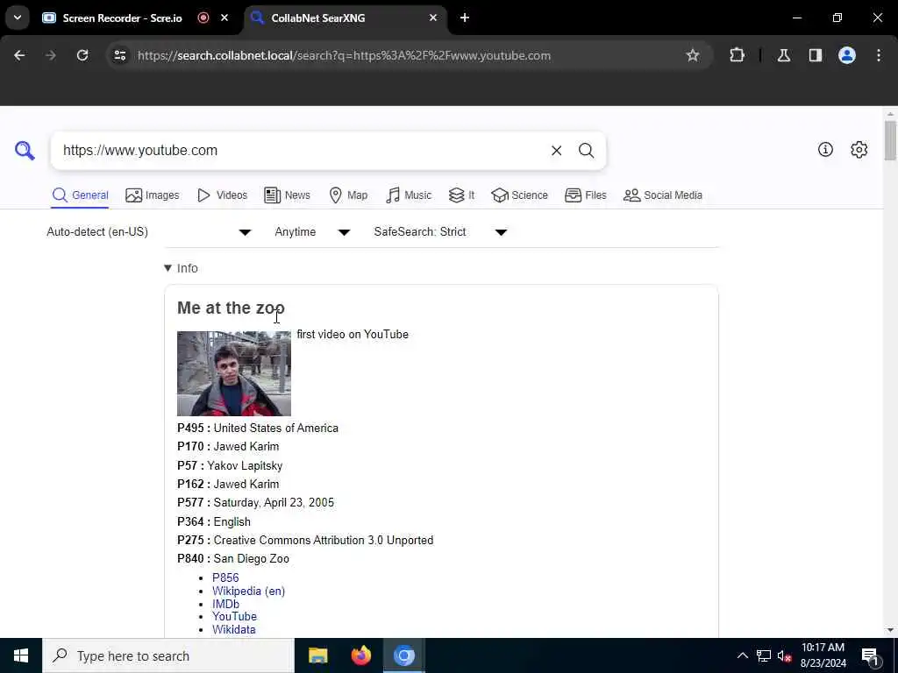
Task: Click the 'San Diego Zoo' value
Action: [x=252, y=558]
